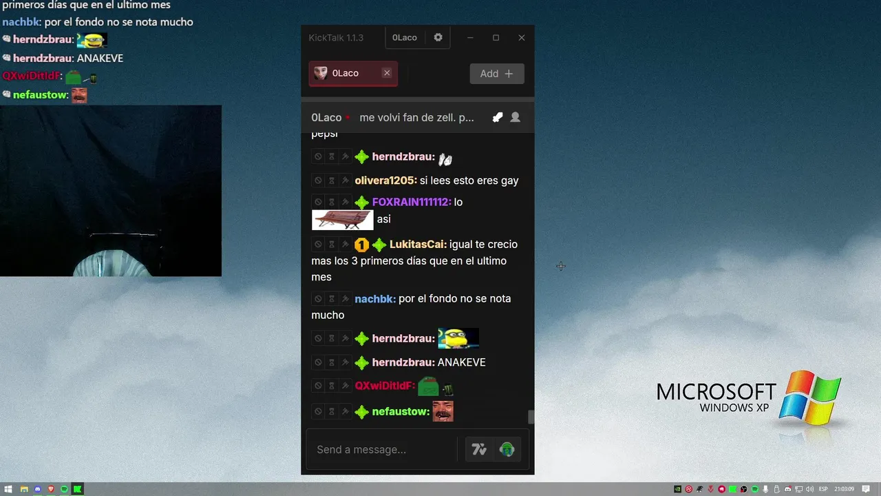Click the olivera1205 username

tap(386, 180)
